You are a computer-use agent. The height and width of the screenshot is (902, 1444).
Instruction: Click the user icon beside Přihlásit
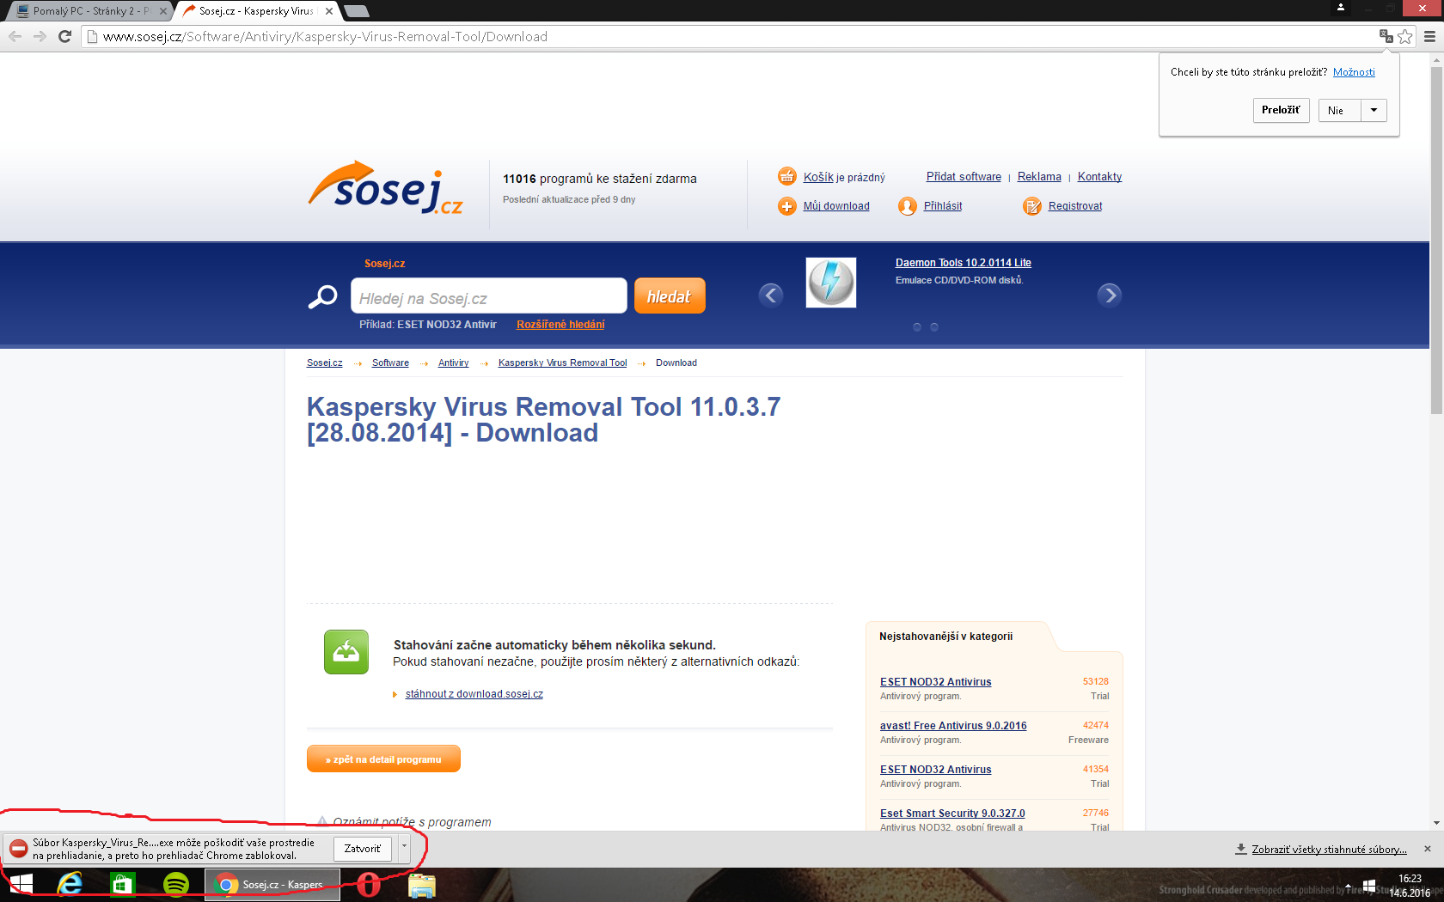pyautogui.click(x=908, y=206)
